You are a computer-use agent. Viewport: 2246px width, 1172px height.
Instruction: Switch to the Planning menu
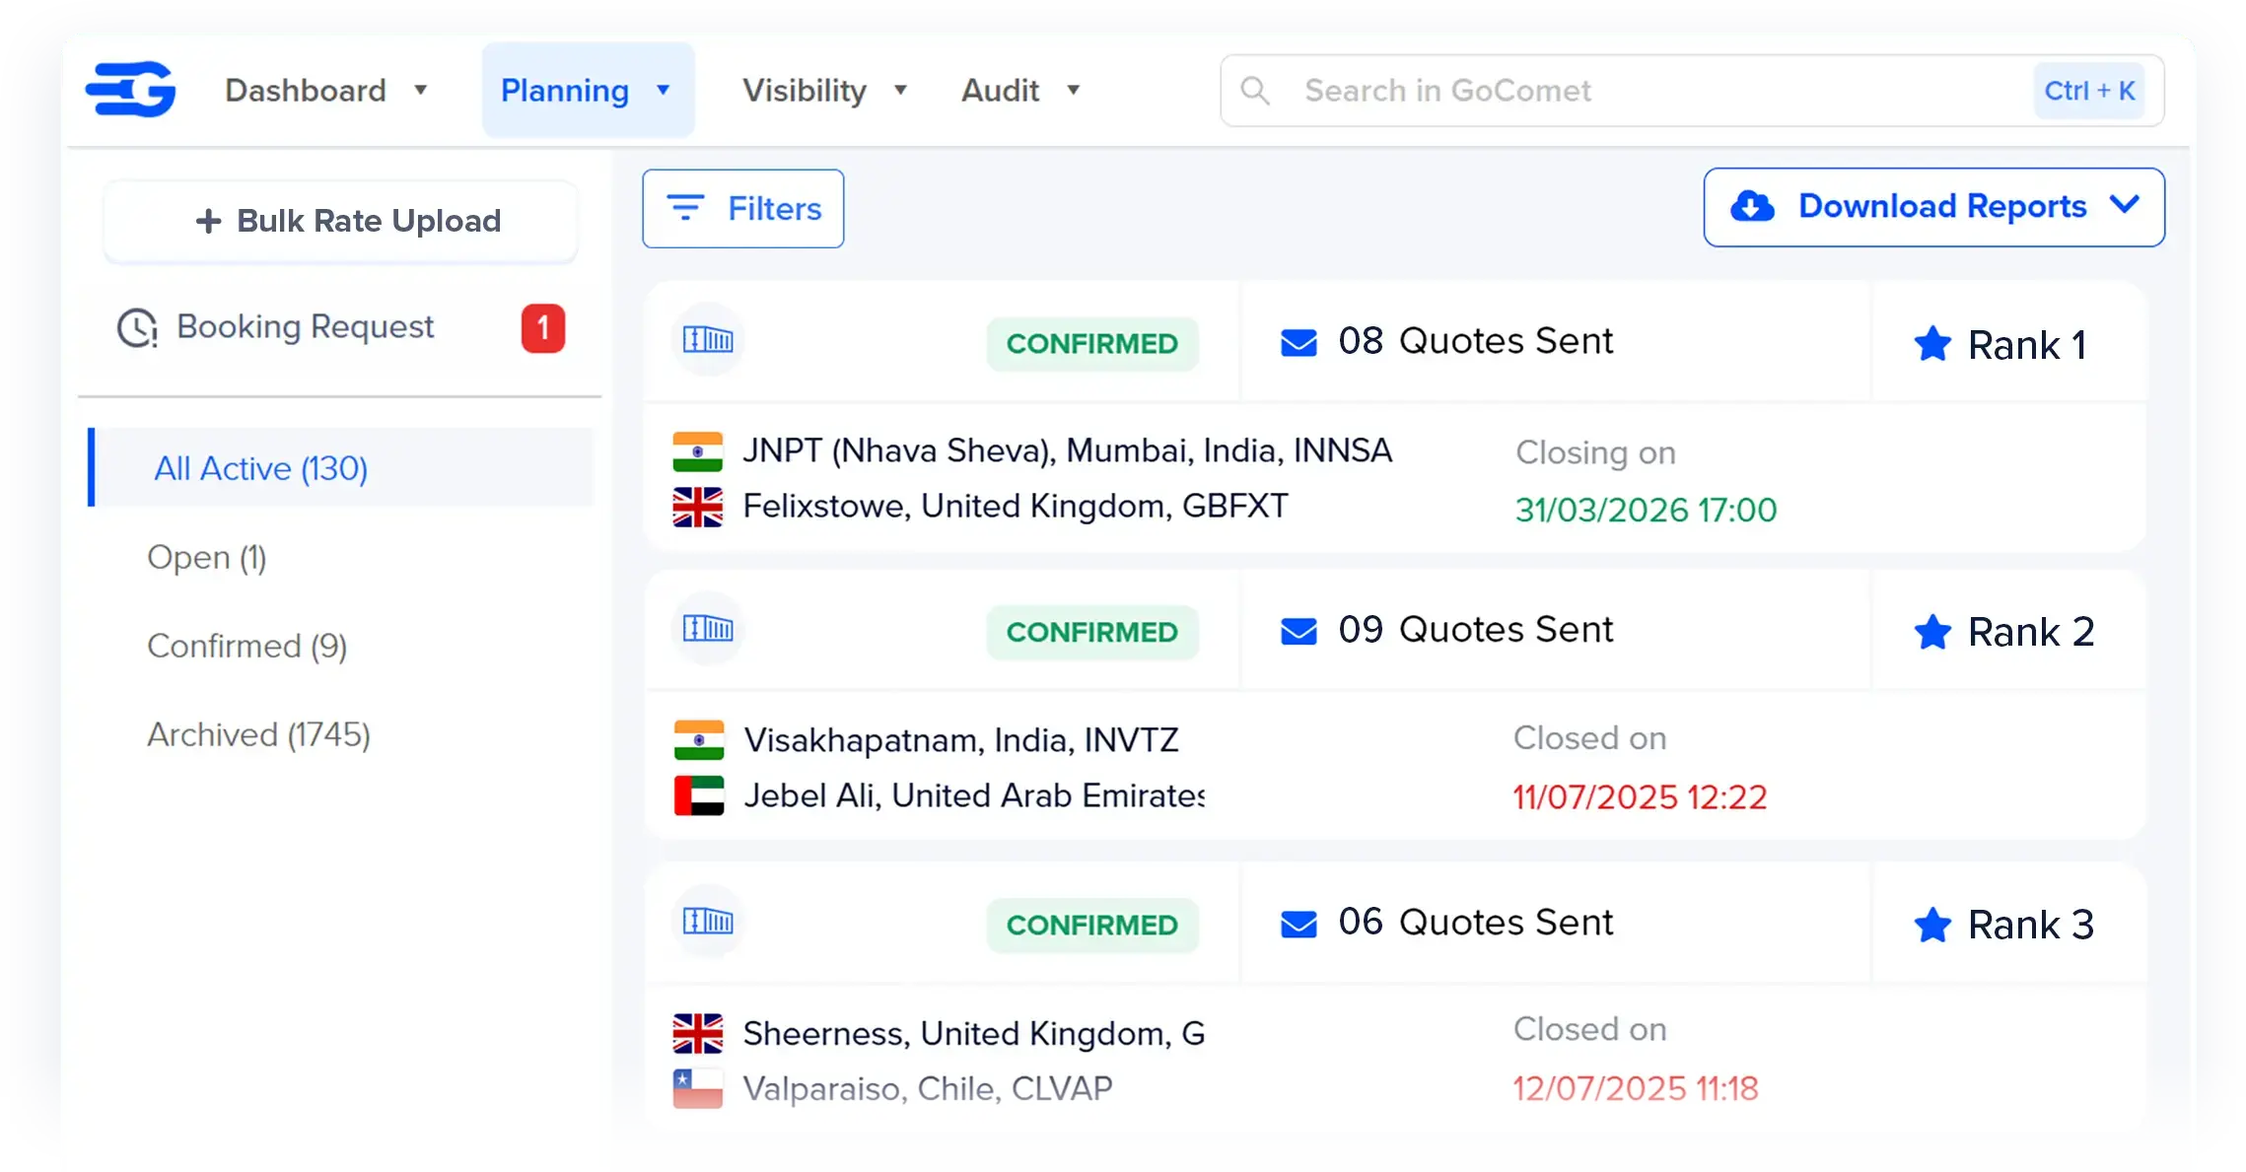[587, 90]
